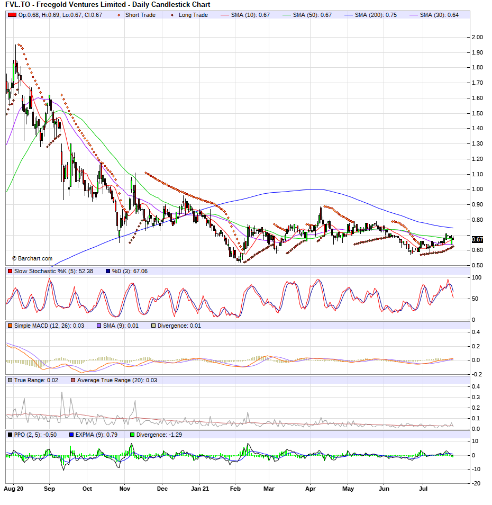This screenshot has height=505, width=492.
Task: Click the Average True Range swatch
Action: [73, 380]
